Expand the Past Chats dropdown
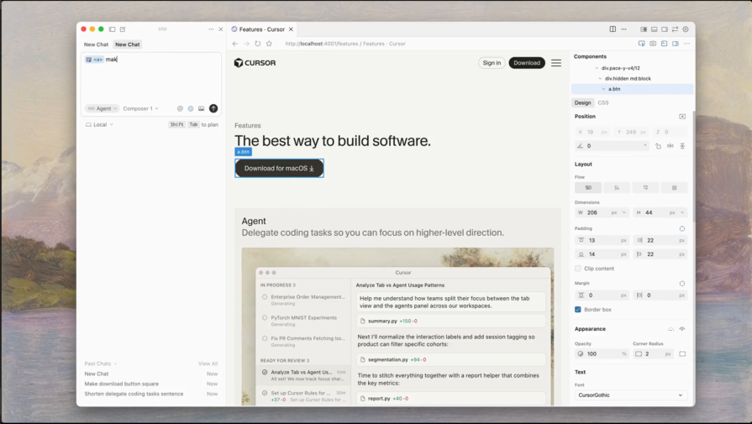The height and width of the screenshot is (424, 752). [x=101, y=364]
